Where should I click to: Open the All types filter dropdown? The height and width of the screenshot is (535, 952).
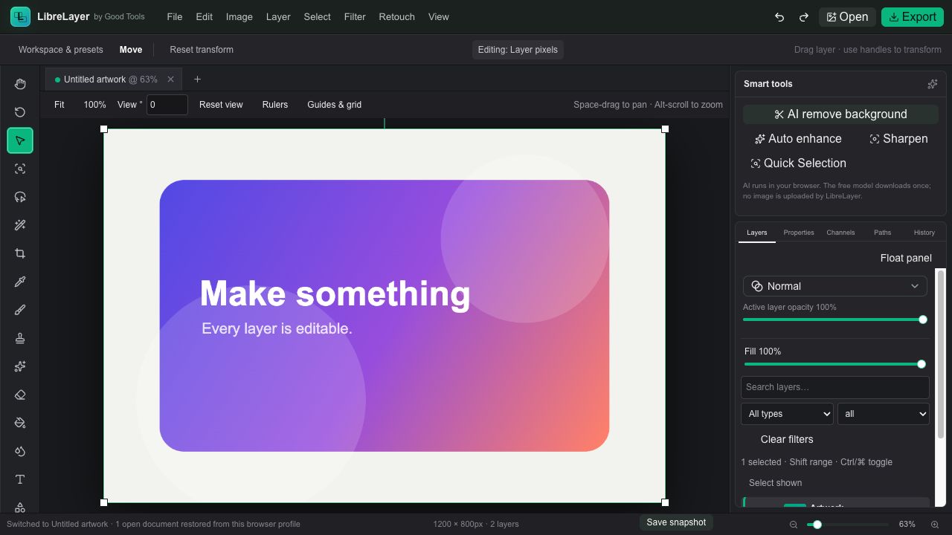(787, 414)
